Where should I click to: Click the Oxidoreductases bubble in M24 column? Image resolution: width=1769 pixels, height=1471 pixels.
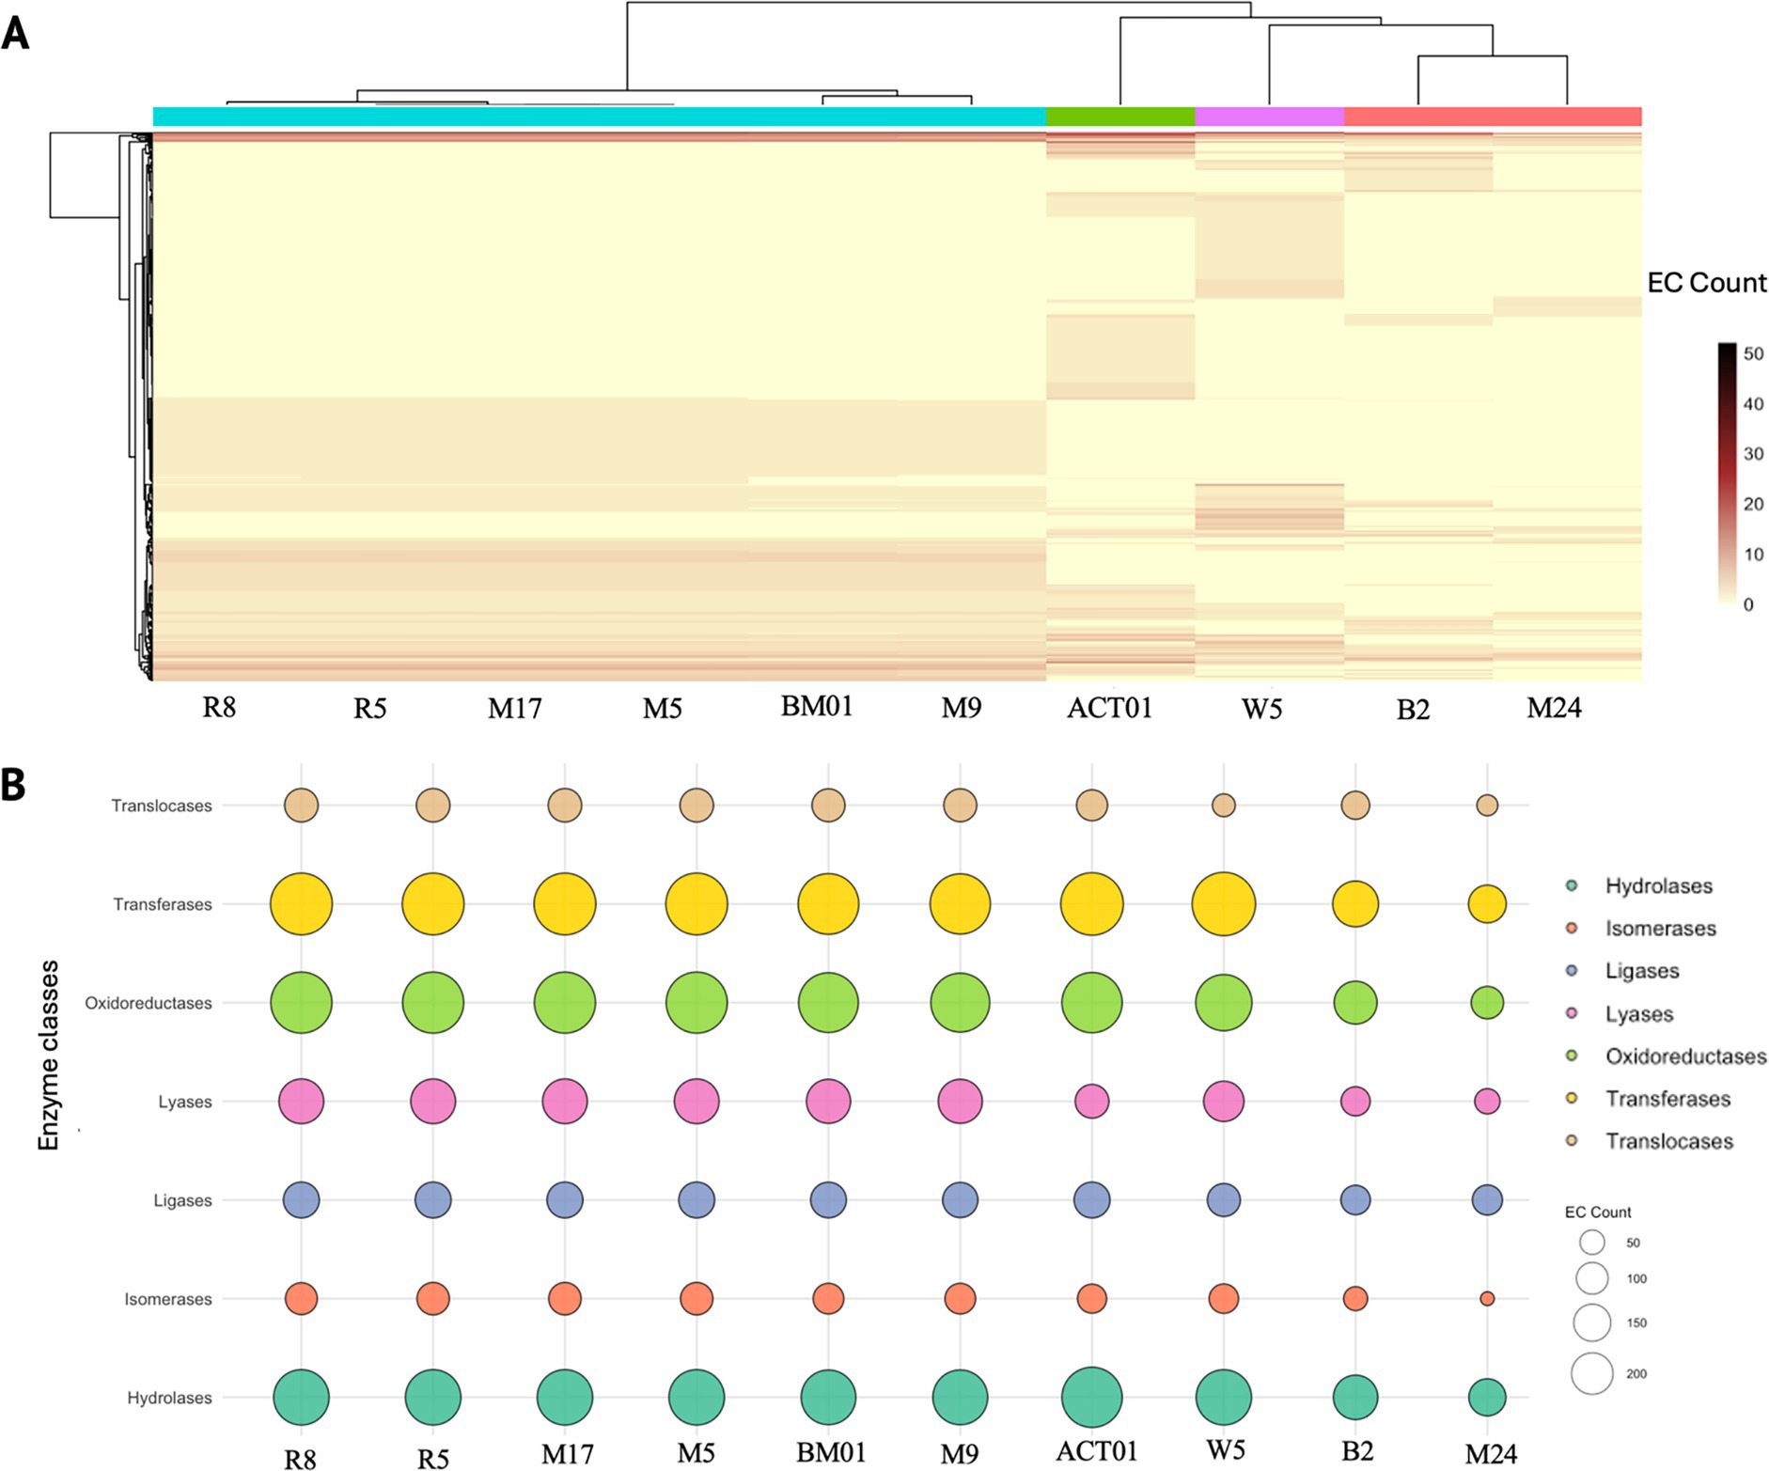tap(1487, 1003)
